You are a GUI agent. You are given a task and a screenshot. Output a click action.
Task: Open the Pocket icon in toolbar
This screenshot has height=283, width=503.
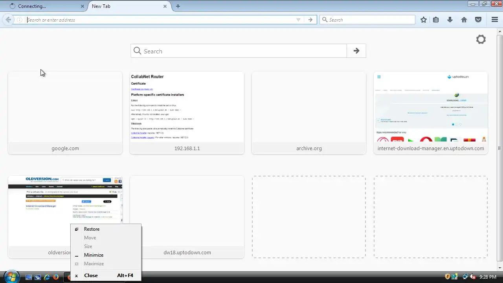tap(478, 20)
